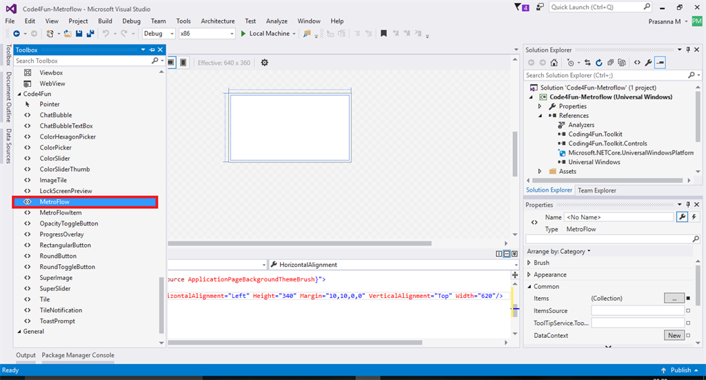Open the Architecture menu

[217, 21]
